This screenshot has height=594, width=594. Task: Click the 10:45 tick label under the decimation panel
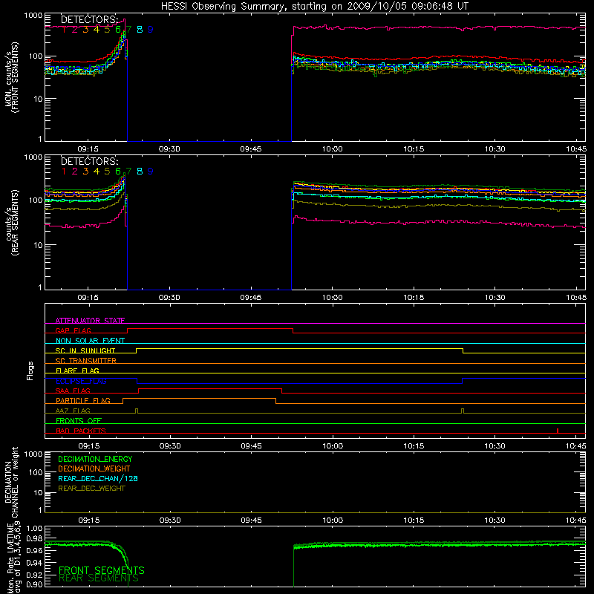coord(576,520)
